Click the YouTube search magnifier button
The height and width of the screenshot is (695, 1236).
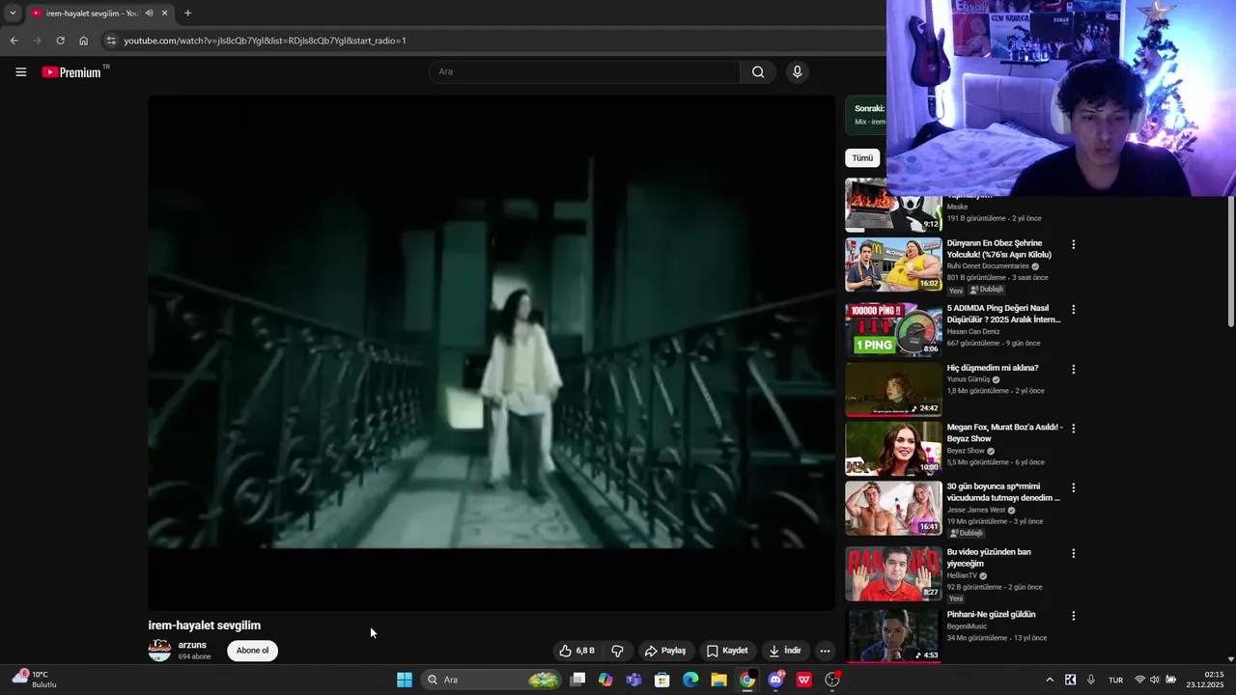tap(758, 71)
